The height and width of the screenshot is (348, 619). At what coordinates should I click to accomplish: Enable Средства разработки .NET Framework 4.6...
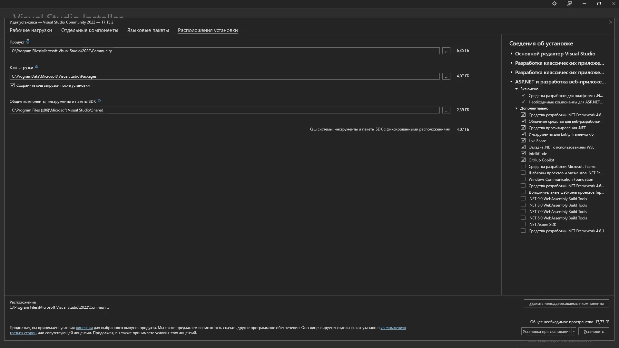point(523,186)
